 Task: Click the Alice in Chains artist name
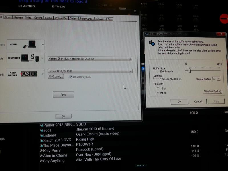[x=55, y=156]
